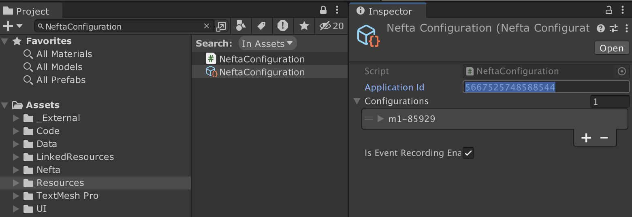Expand the Resources folder in Assets
Viewport: 632px width, 217px height.
coord(16,183)
